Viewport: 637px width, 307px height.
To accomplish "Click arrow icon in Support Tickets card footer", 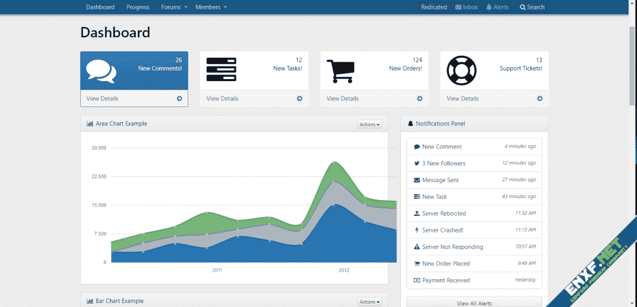I will tap(539, 99).
